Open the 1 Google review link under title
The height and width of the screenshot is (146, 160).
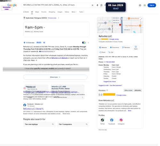pyautogui.click(x=114, y=39)
